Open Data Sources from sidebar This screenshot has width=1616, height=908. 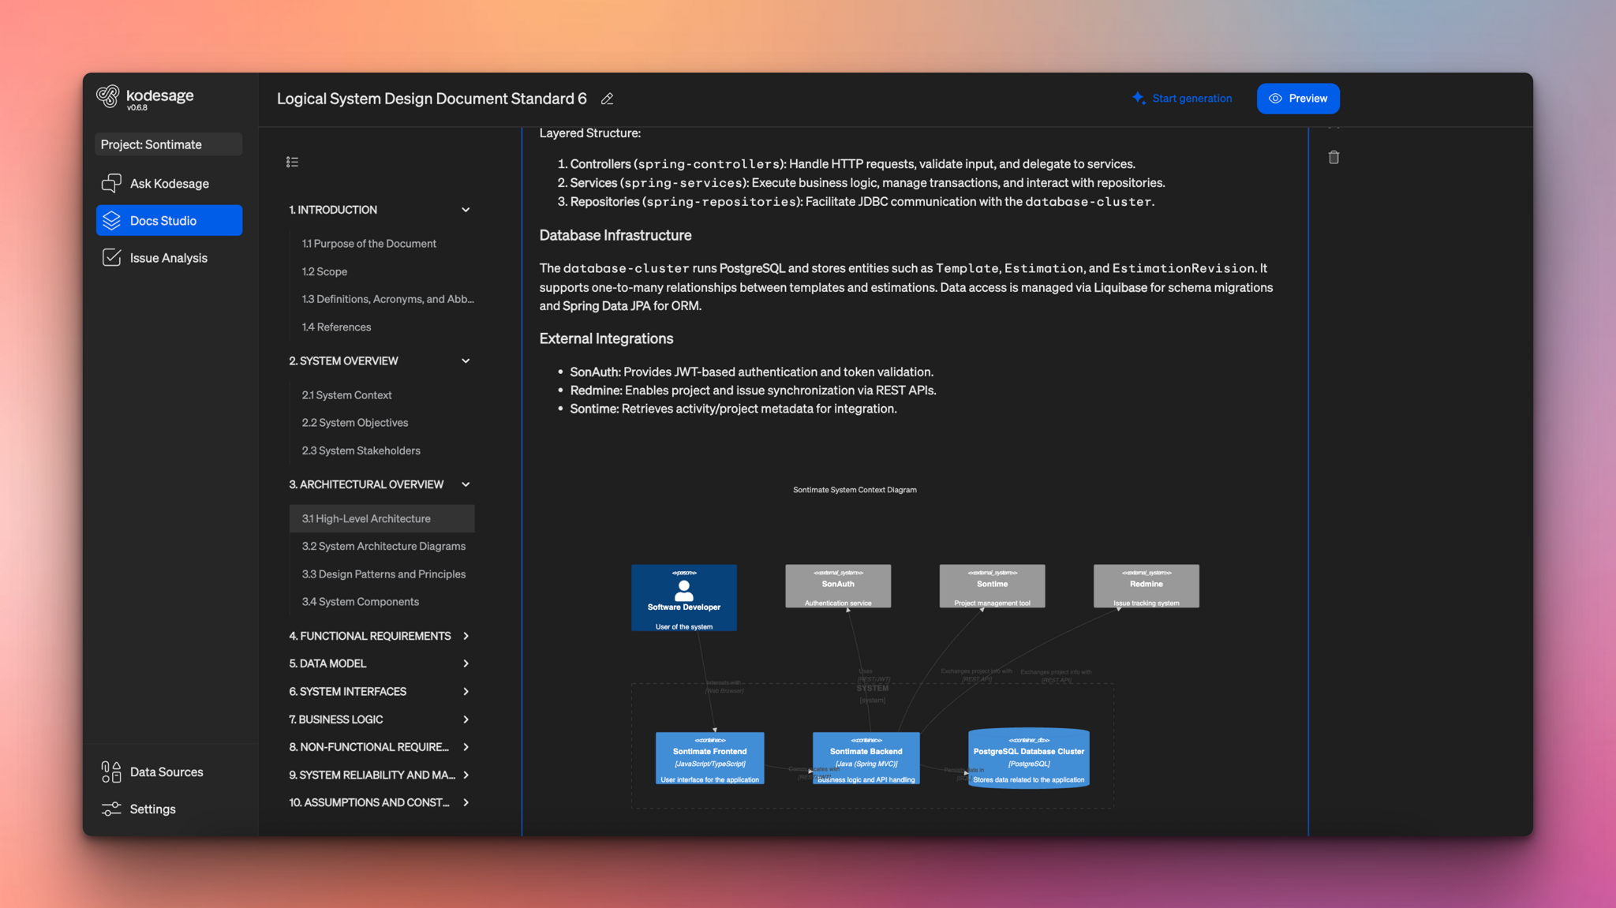pos(166,772)
